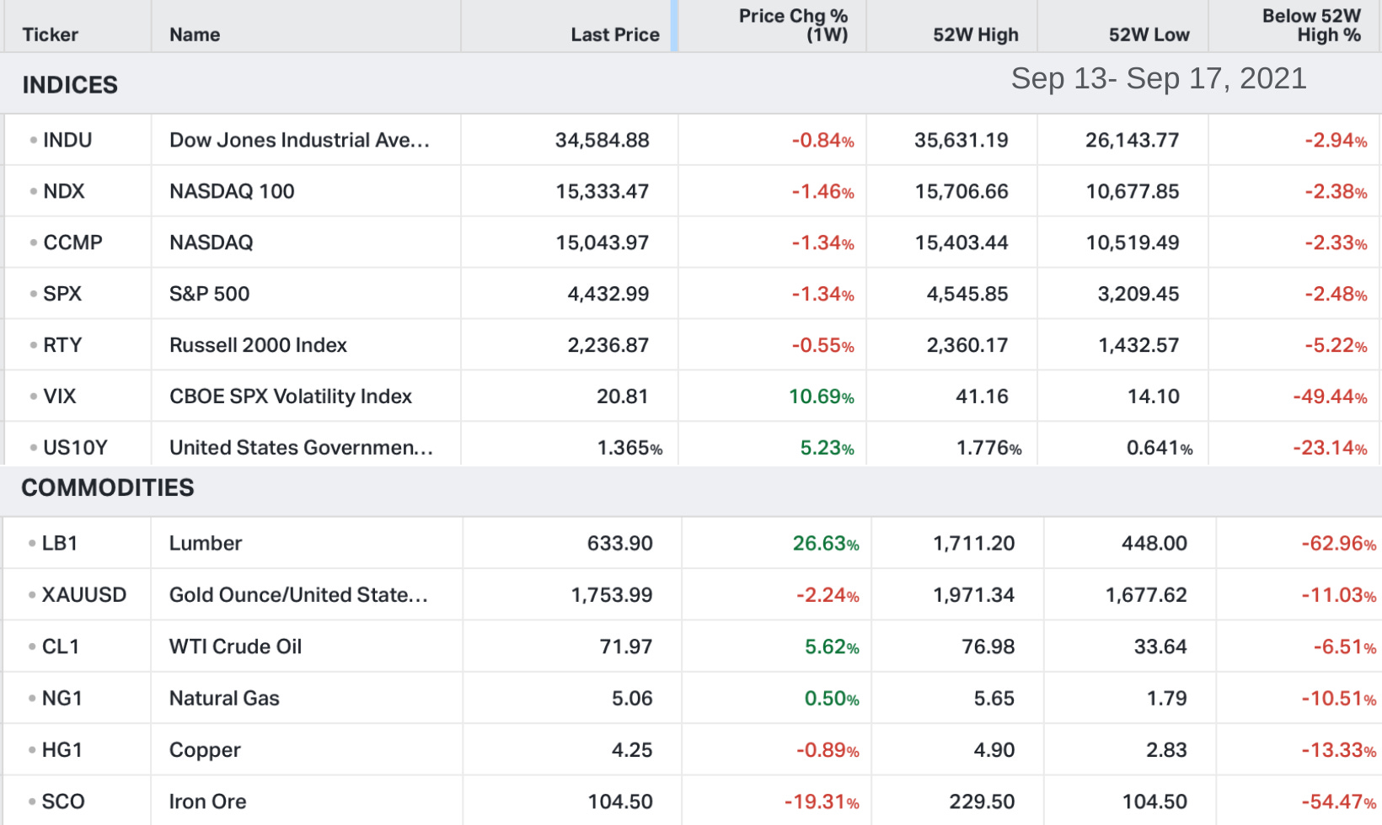This screenshot has width=1382, height=825.
Task: Sort by the 52W Low column header
Action: click(x=1149, y=35)
